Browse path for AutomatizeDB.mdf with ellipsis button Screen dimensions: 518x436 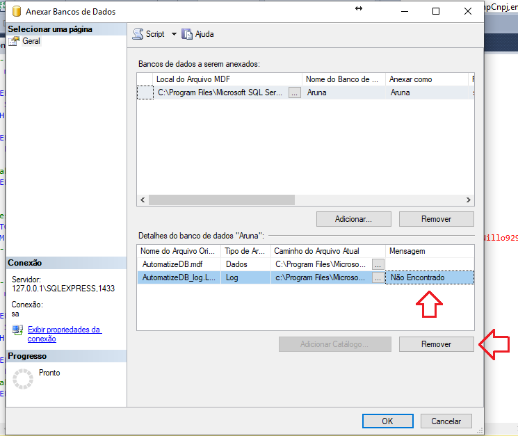378,264
